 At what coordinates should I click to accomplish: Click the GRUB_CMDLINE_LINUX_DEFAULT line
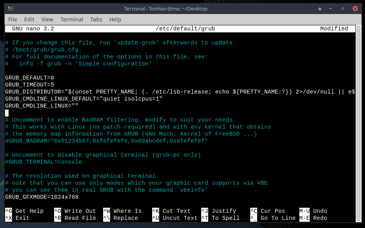click(x=84, y=99)
